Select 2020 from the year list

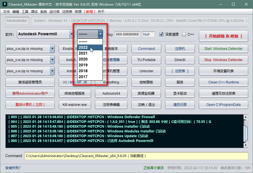[90, 59]
